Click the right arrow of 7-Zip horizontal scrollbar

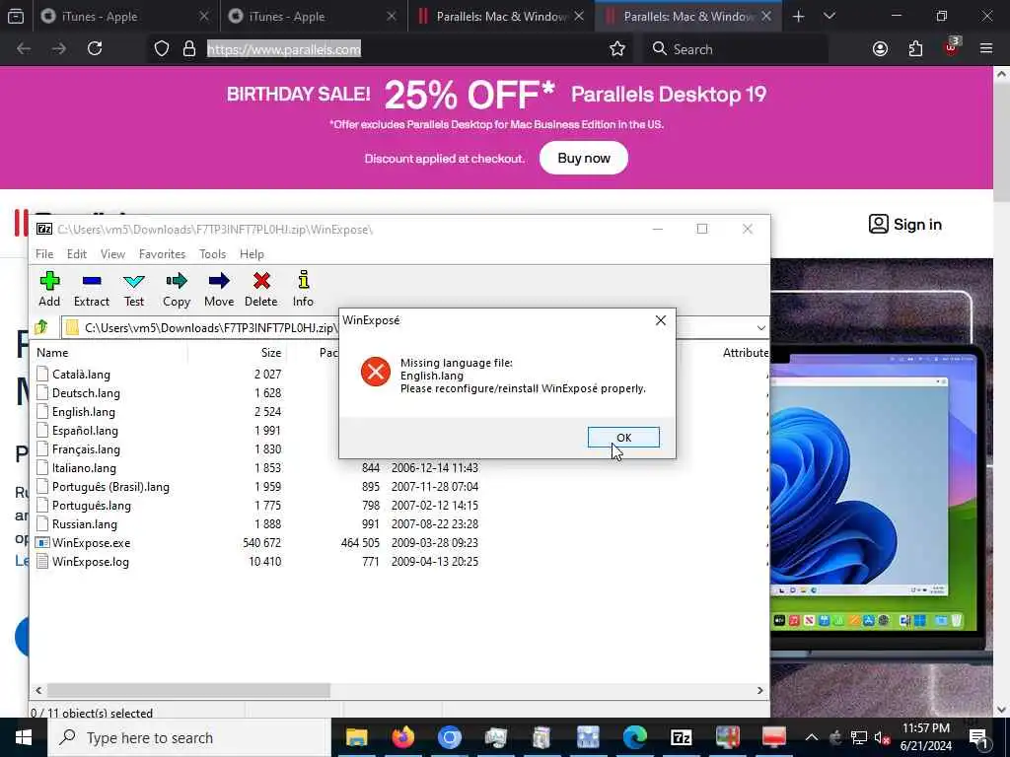(x=760, y=690)
